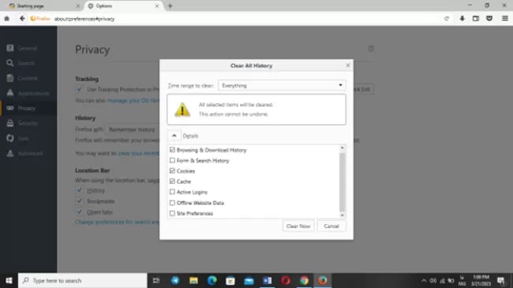
Task: Click the Sync sidebar icon
Action: [x=10, y=138]
